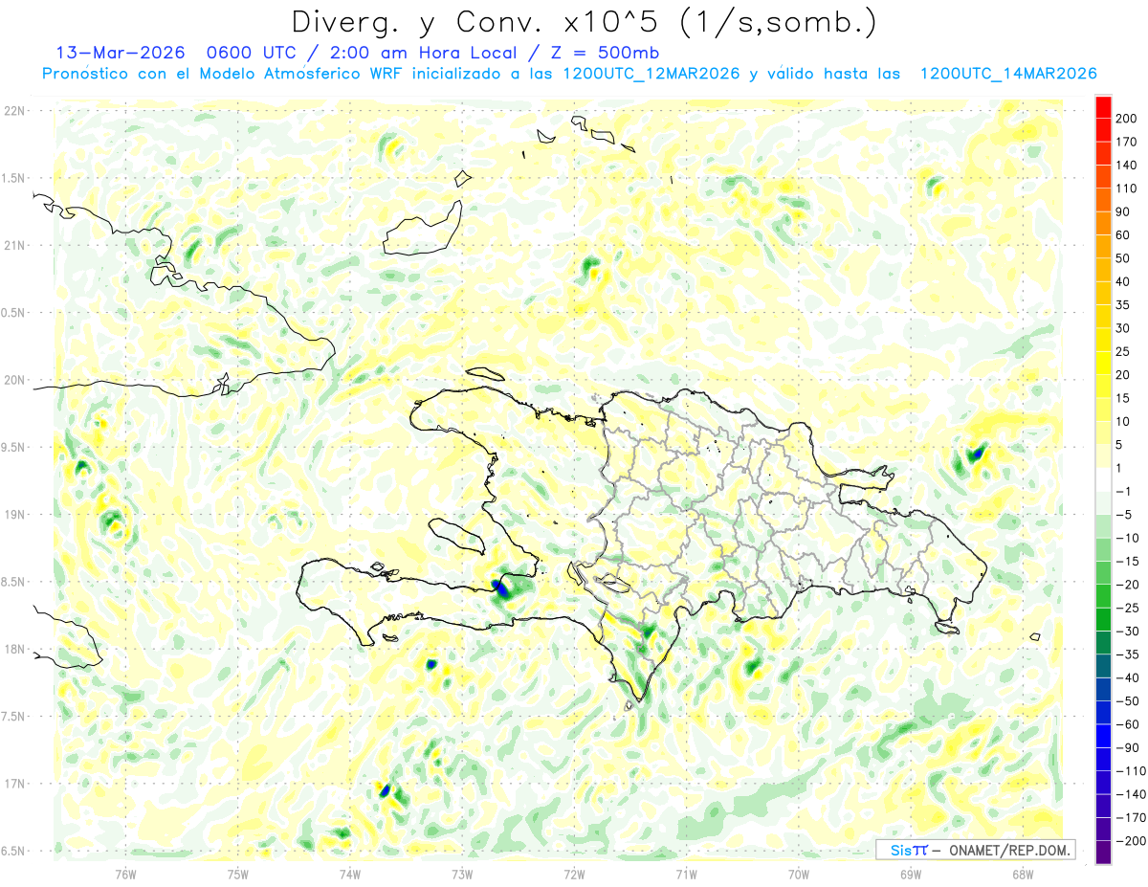Image resolution: width=1148 pixels, height=887 pixels.
Task: Click the 6.5N latitude axis label
Action: (13, 851)
